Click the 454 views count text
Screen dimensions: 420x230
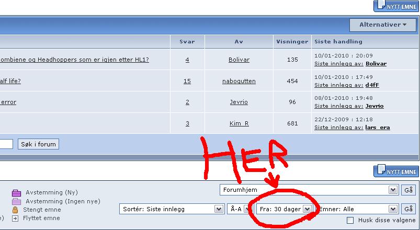[x=292, y=81]
